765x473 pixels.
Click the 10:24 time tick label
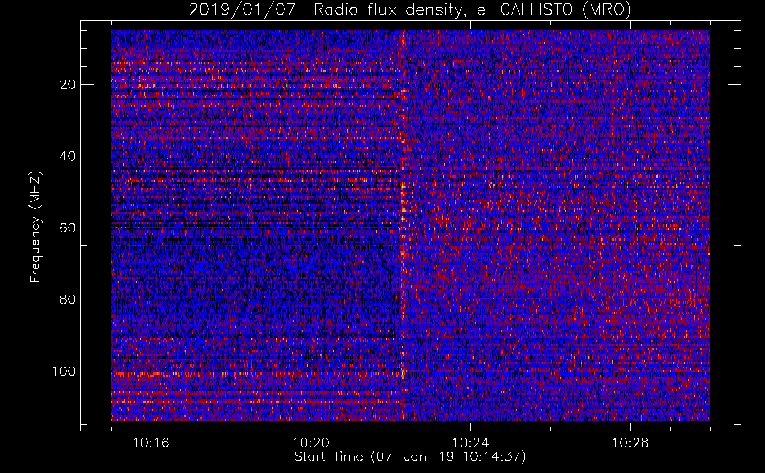(x=470, y=443)
